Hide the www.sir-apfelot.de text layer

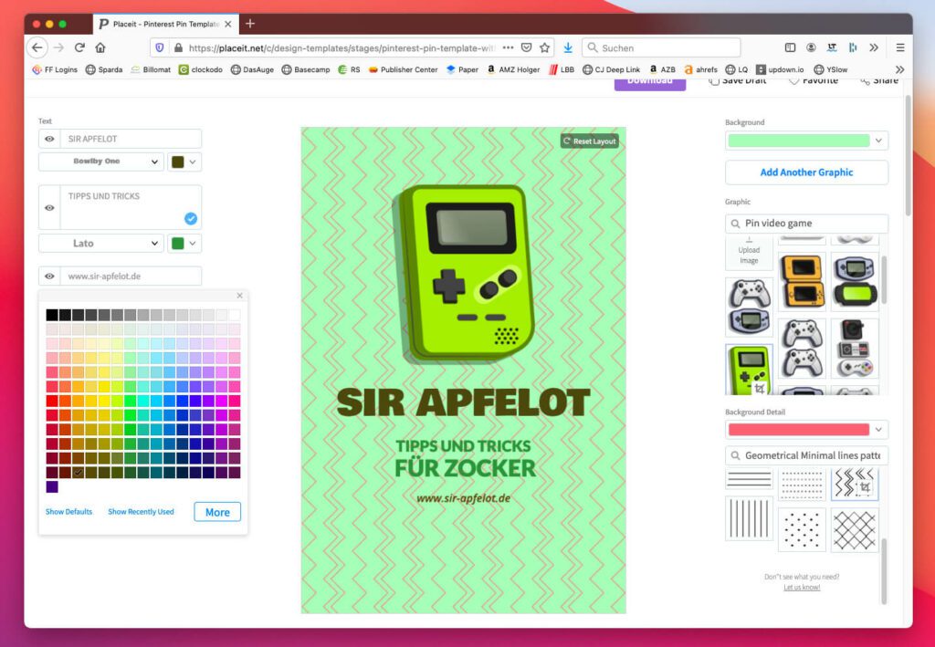(49, 276)
